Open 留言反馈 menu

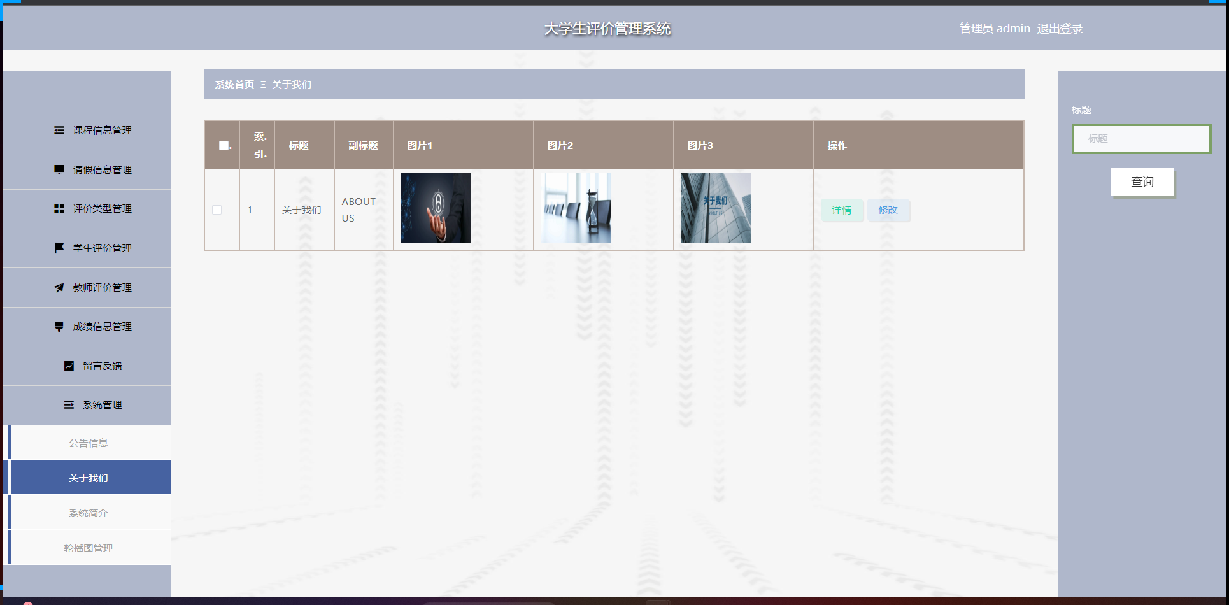tap(87, 366)
